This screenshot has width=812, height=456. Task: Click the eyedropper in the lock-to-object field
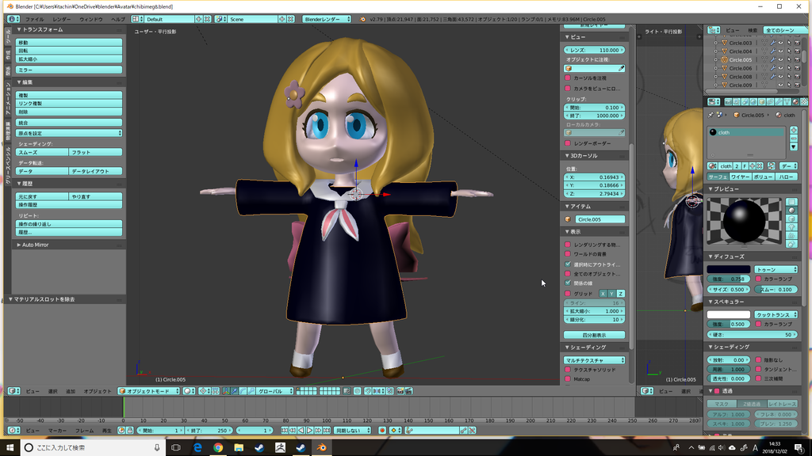(621, 68)
